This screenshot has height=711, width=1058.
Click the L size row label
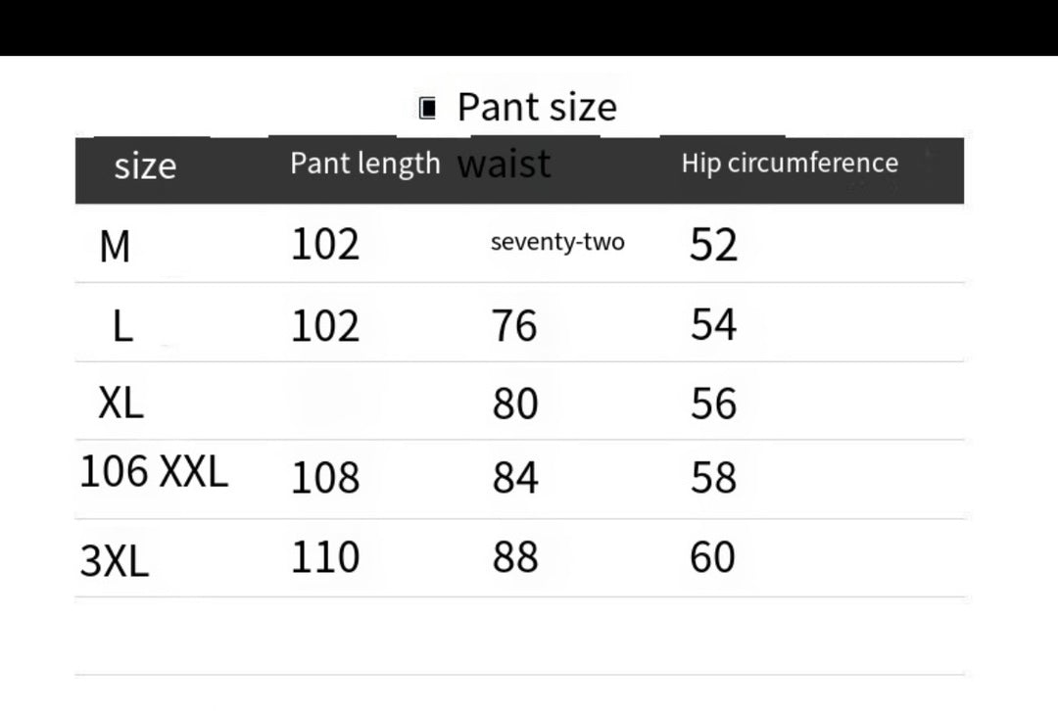click(122, 326)
